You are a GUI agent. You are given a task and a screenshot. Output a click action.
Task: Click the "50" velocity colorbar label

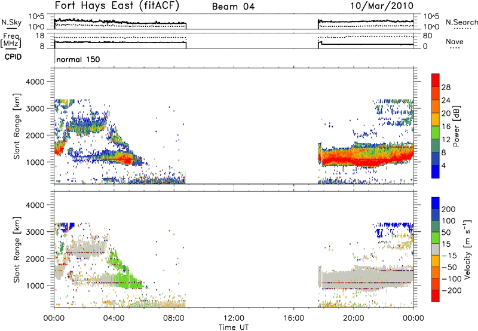click(446, 232)
